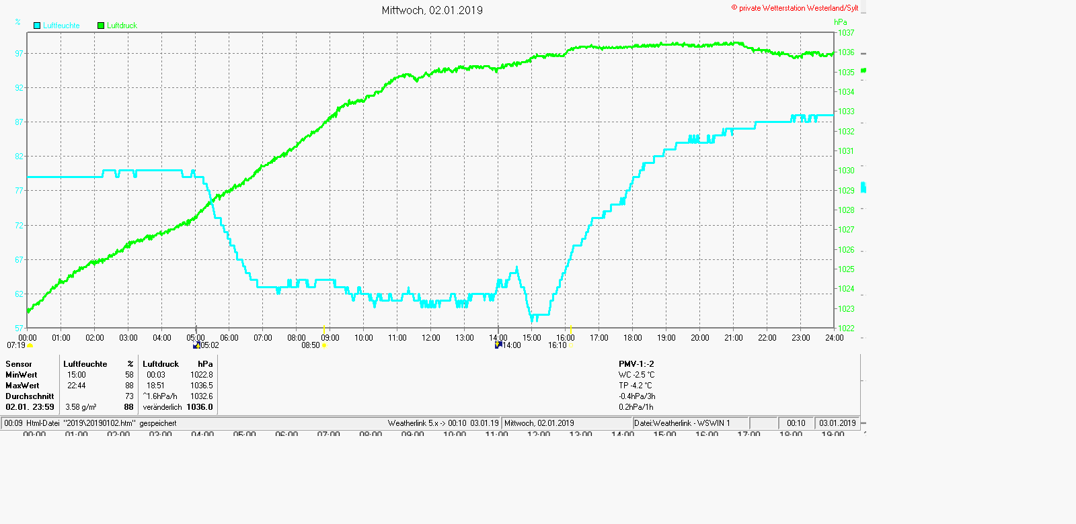
Task: Click the "Mittwoch, 02.01.2019" status bar panel
Action: [x=568, y=423]
